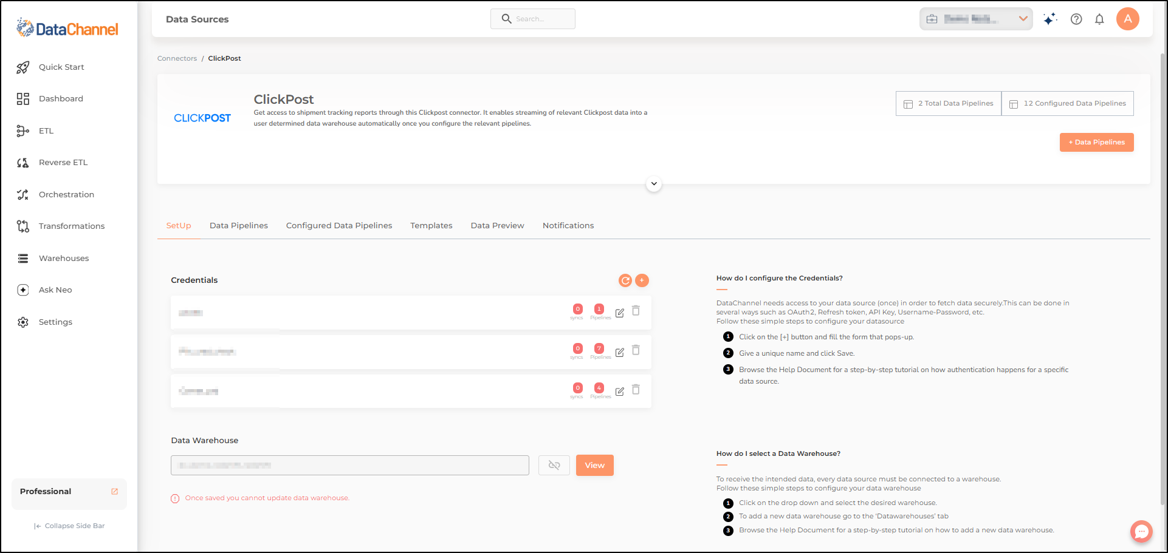Open the Configured Data Pipelines tab
This screenshot has width=1168, height=553.
pos(339,226)
